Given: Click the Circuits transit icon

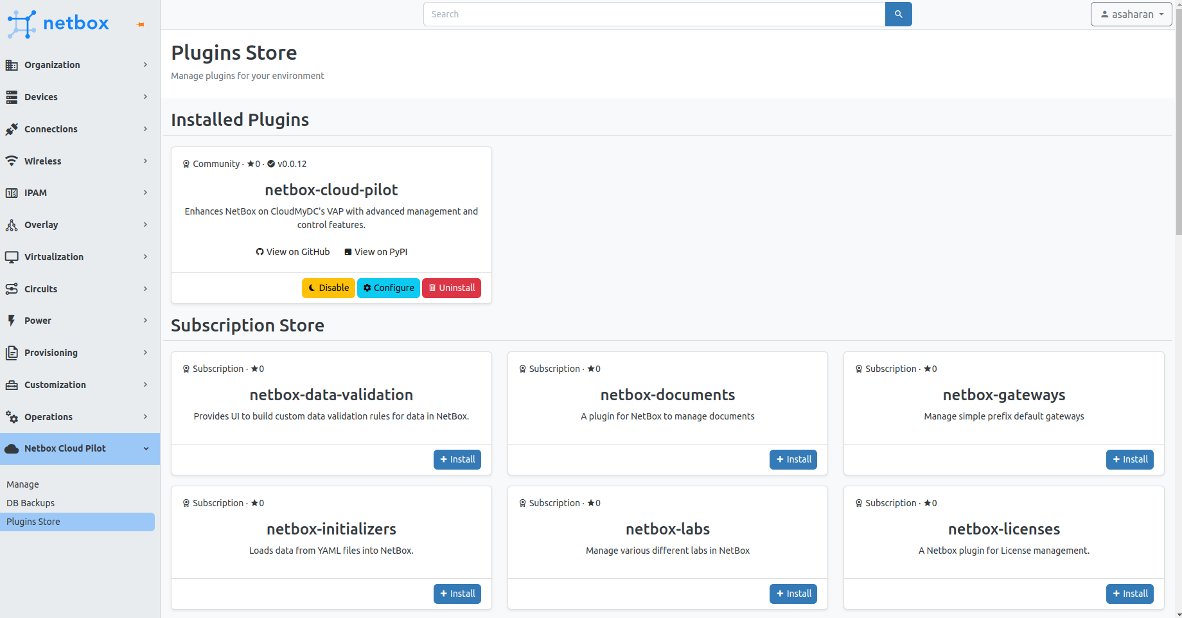Looking at the screenshot, I should coord(12,289).
